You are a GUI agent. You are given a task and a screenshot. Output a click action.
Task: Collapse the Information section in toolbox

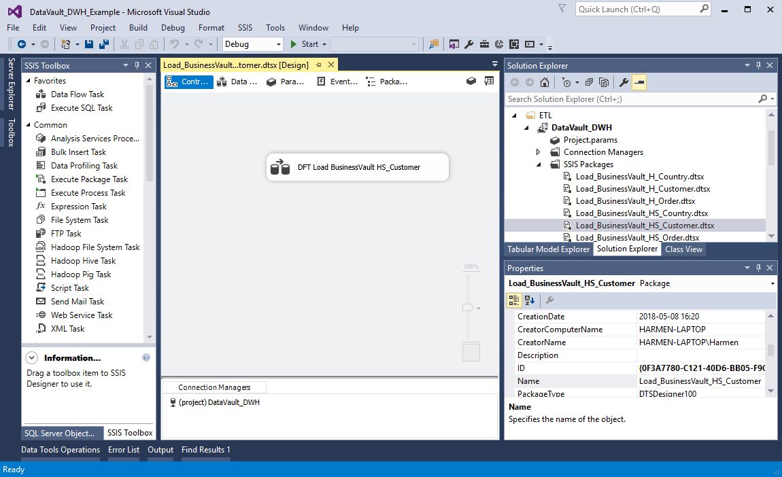click(x=31, y=357)
